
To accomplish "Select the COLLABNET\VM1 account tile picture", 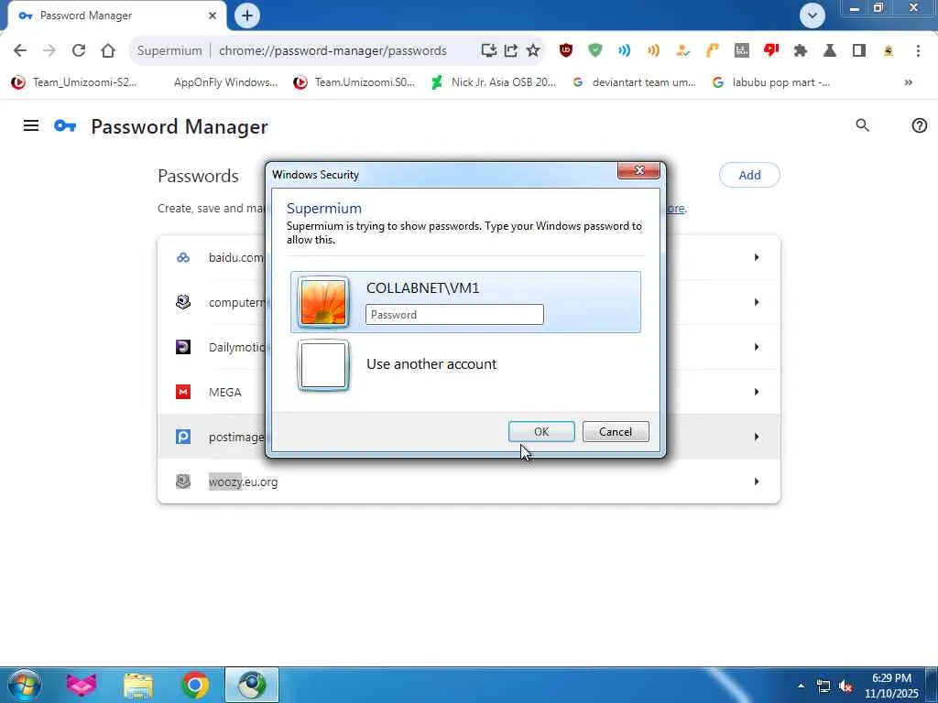I will [323, 302].
